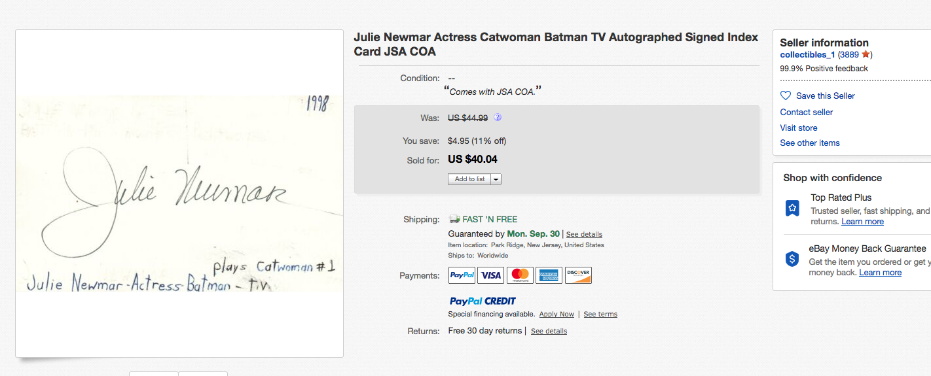Click the Visa card icon

tap(491, 275)
